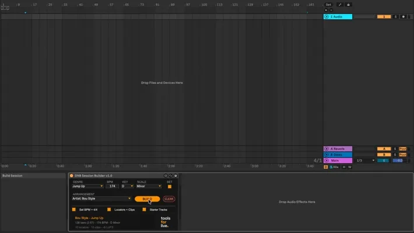Toggle the Set BPM + 4/4 checkbox
Screen dimensions: 414x233
pyautogui.click(x=74, y=210)
